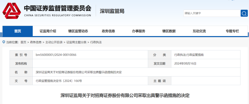The image size is (249, 104).
Task: Click CHINA SECURITIES REGULATORY COMMISSION subtitle
Action: (58, 15)
